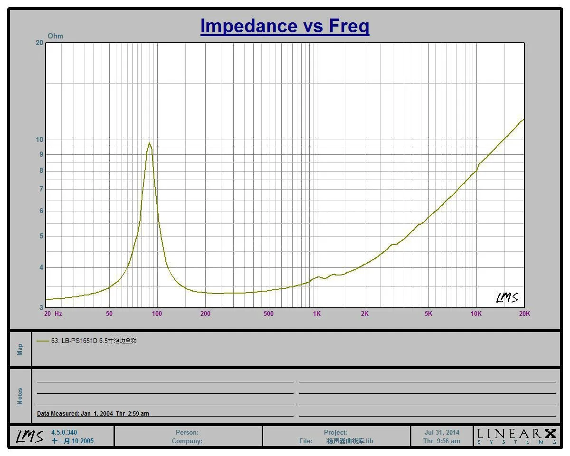Click the "9" Ohm vertical axis label
Image resolution: width=570 pixels, height=456 pixels.
pos(41,154)
